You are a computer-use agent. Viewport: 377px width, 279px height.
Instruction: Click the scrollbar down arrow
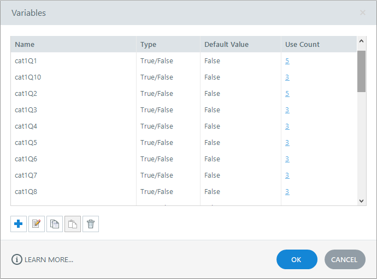pos(361,201)
